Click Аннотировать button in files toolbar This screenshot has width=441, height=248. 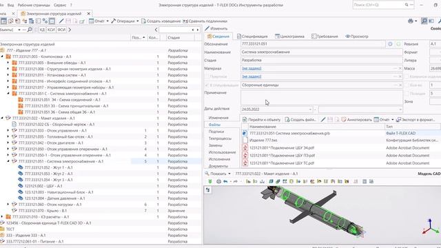click(356, 120)
